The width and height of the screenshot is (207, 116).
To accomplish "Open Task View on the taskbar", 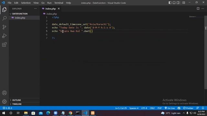I will tap(18, 113).
